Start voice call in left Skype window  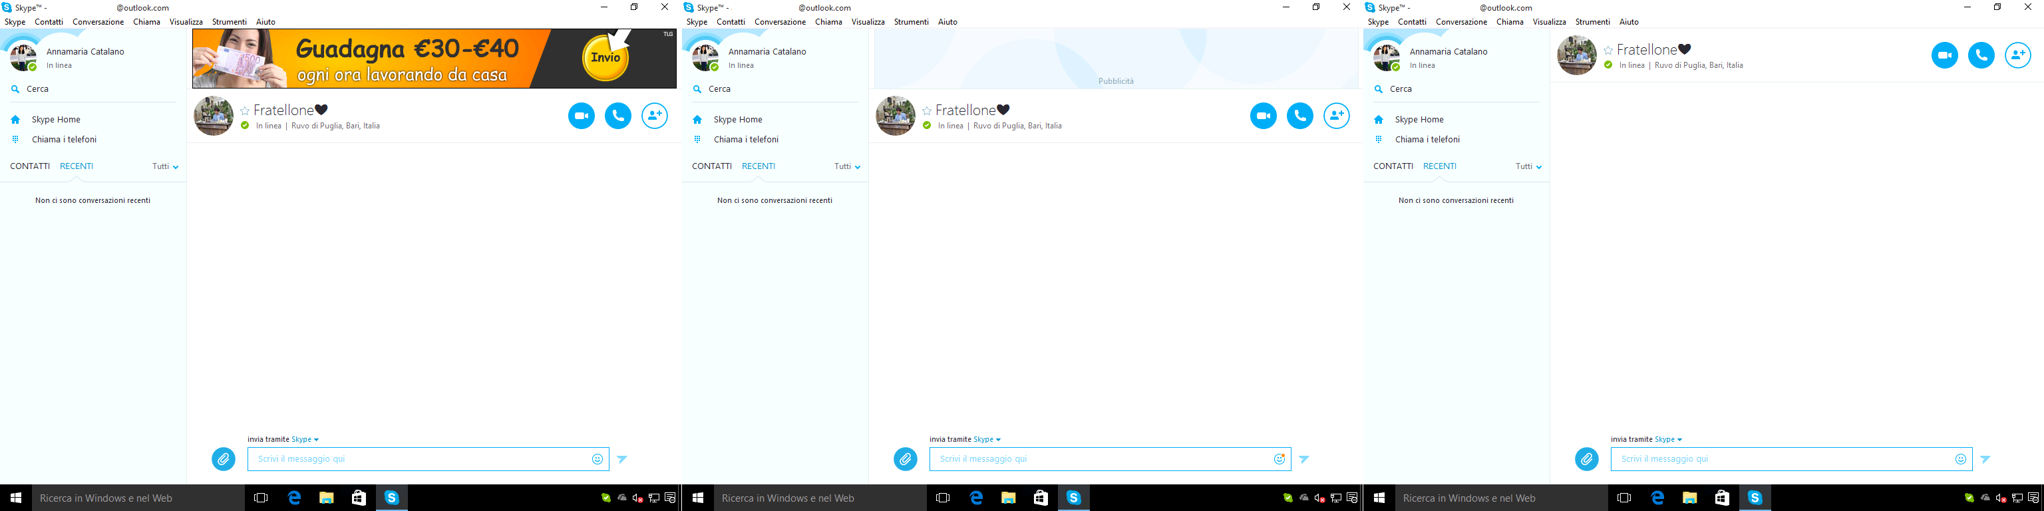618,116
